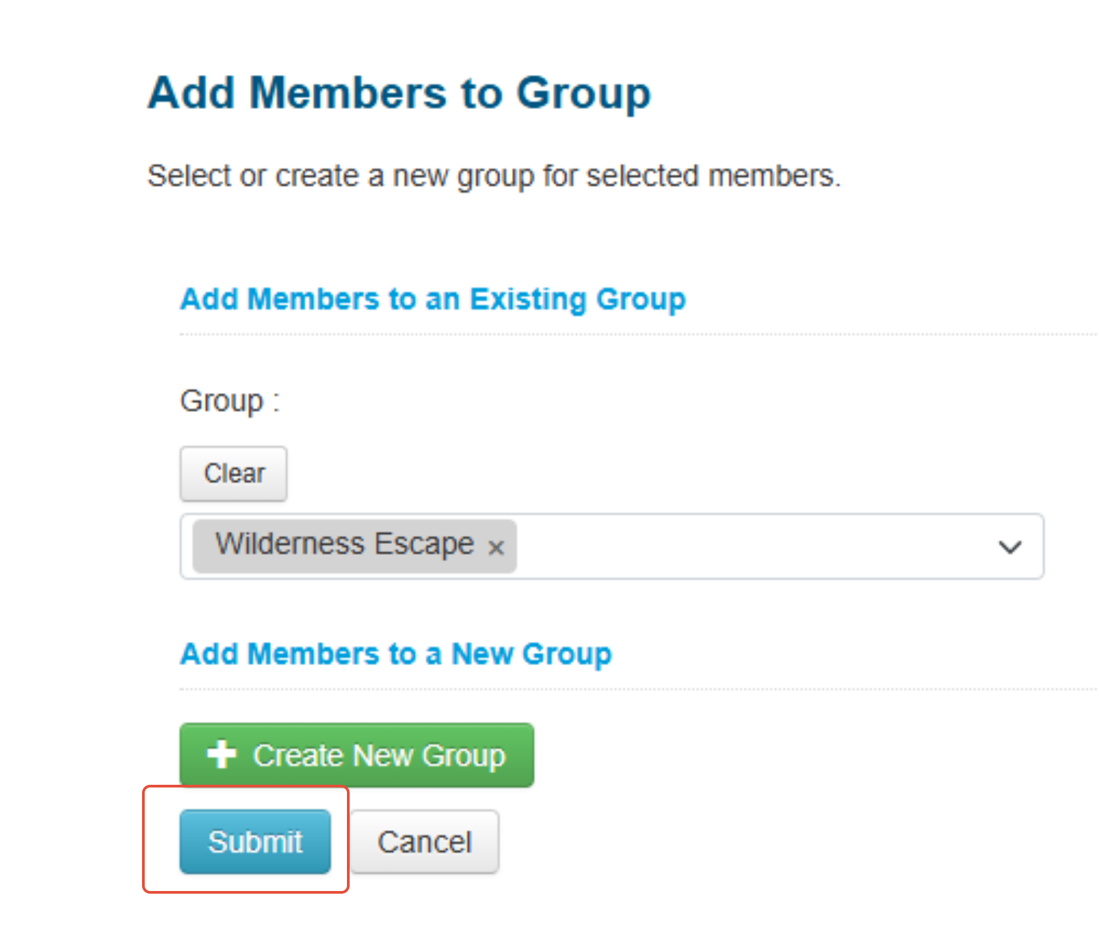Remove the Wilderness Escape tag with x
Viewport: 1099px width, 937px height.
click(x=496, y=547)
